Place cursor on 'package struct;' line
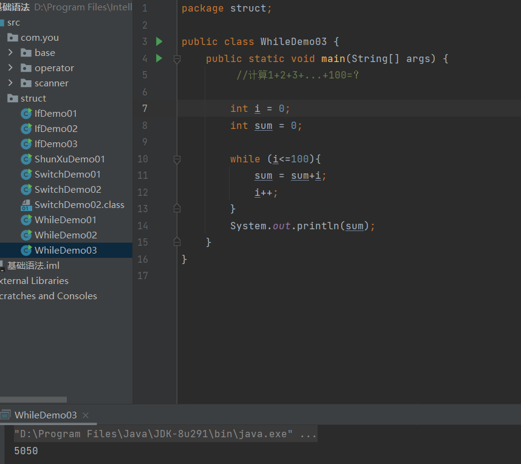Screen dimensions: 521x464 226,9
